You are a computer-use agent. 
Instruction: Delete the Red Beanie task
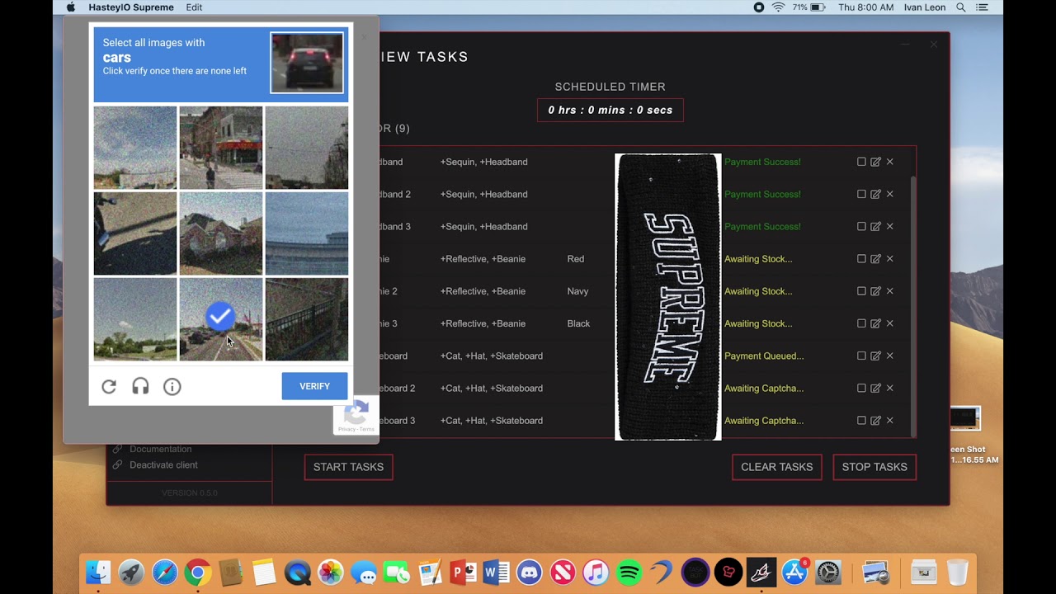[889, 258]
